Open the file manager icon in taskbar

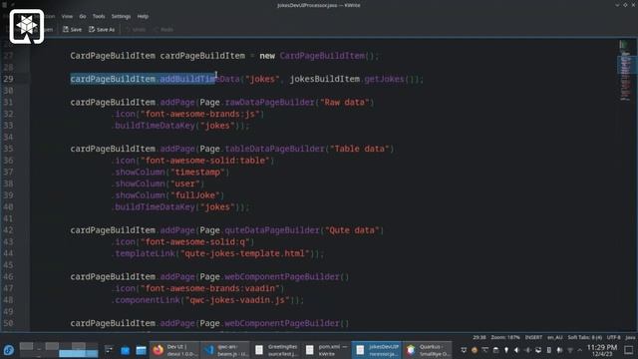point(141,350)
